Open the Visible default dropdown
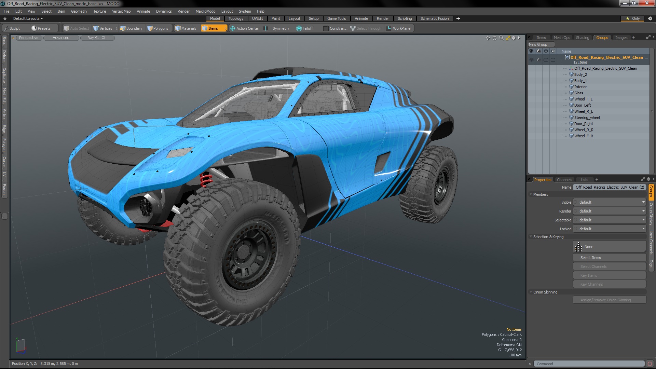Image resolution: width=656 pixels, height=369 pixels. coord(610,202)
